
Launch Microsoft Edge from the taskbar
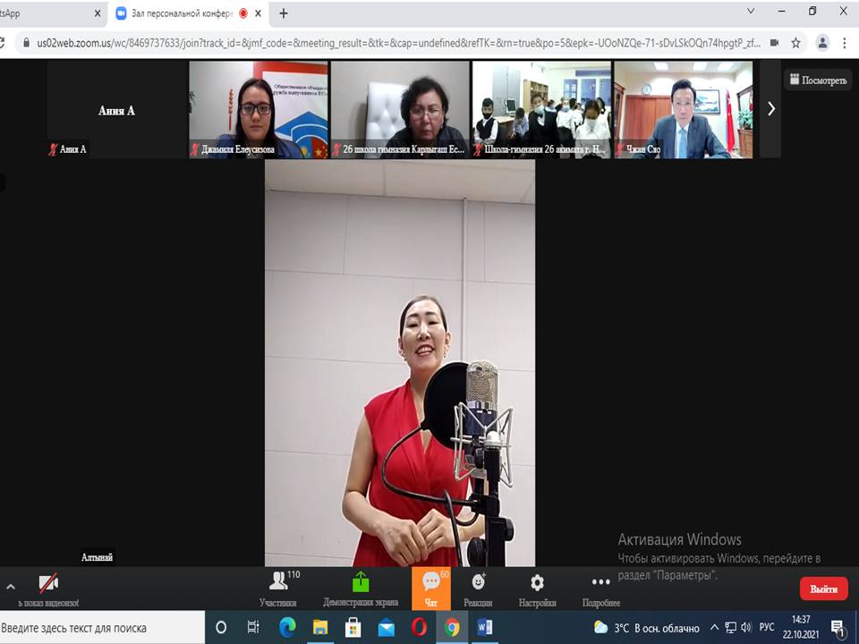click(x=287, y=628)
